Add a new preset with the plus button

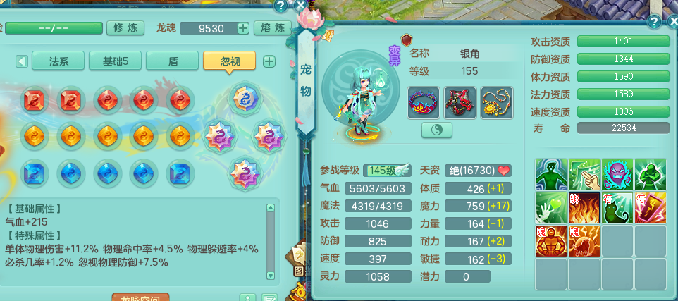click(x=269, y=61)
